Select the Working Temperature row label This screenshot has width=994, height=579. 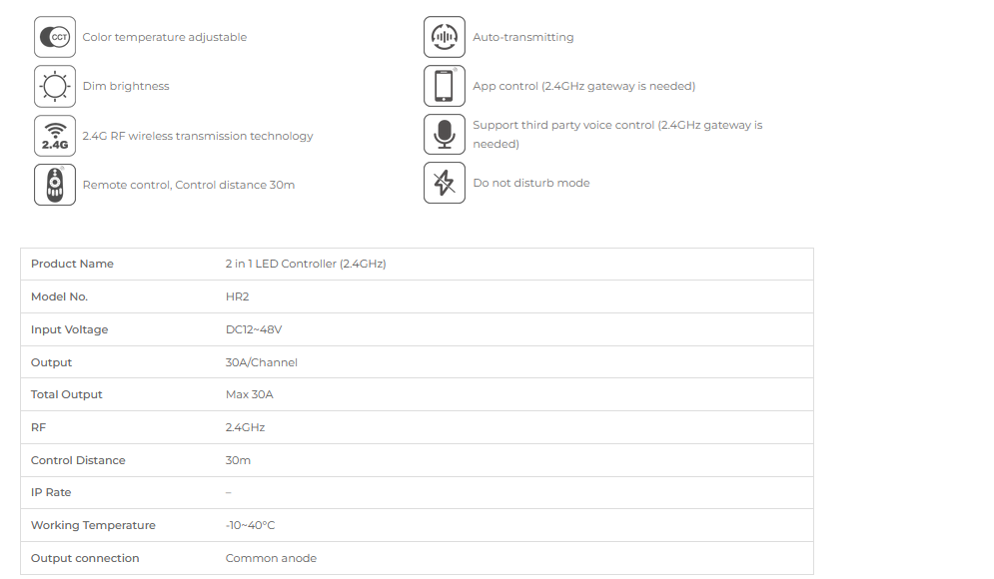[x=93, y=525]
